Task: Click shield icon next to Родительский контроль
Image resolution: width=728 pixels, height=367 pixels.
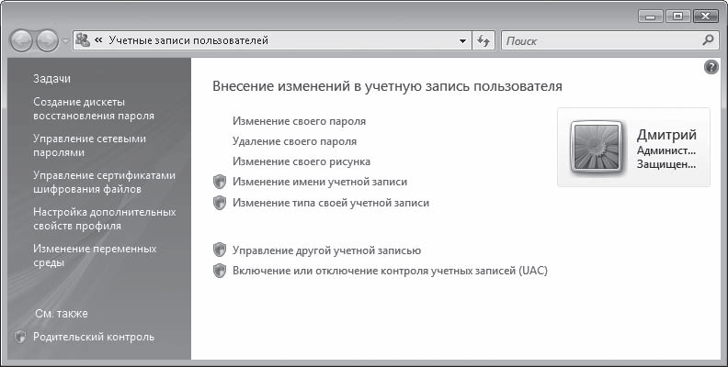Action: [x=21, y=337]
